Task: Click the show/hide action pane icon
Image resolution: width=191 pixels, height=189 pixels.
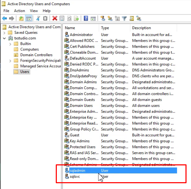Action: (93, 18)
